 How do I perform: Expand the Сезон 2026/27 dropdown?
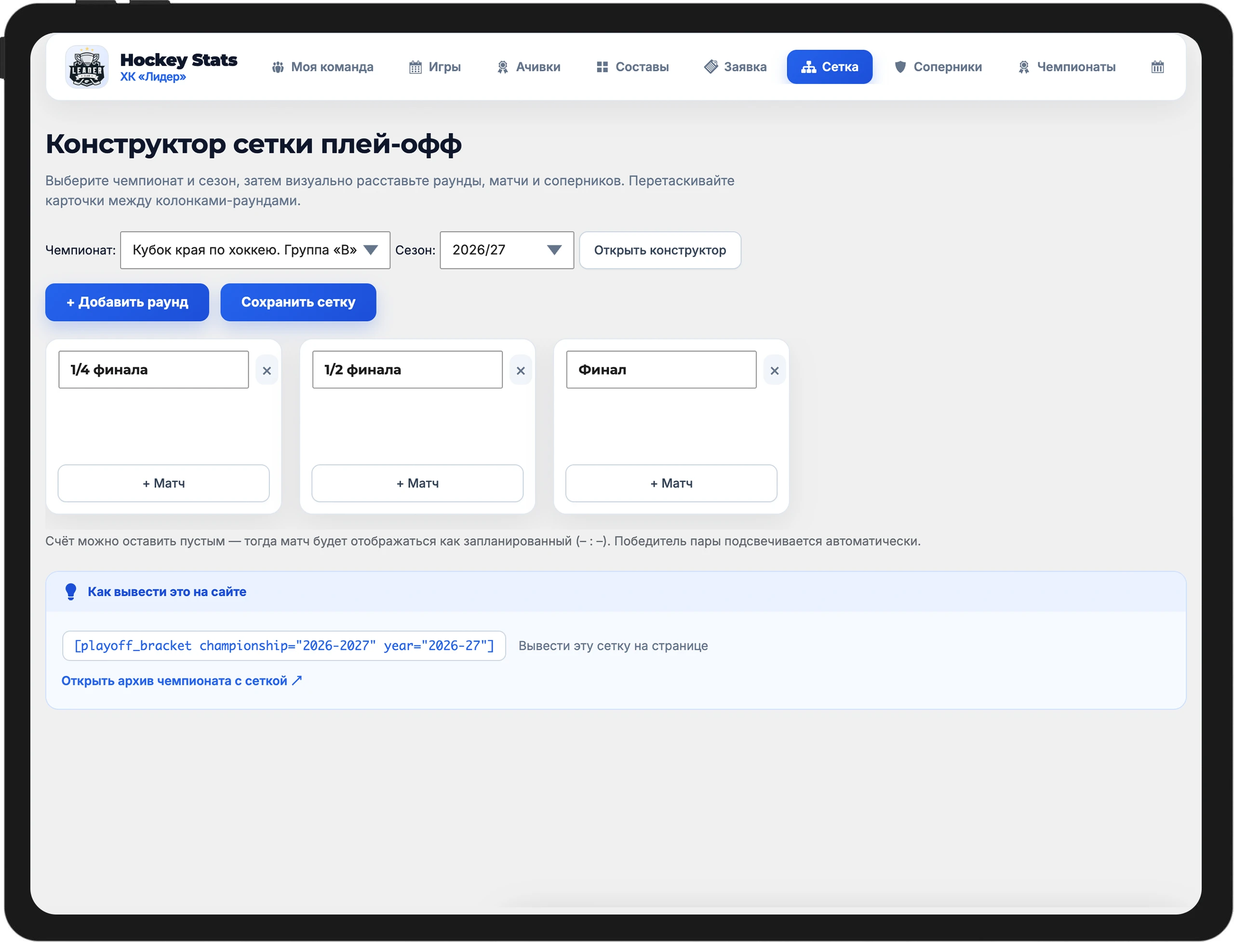(507, 250)
